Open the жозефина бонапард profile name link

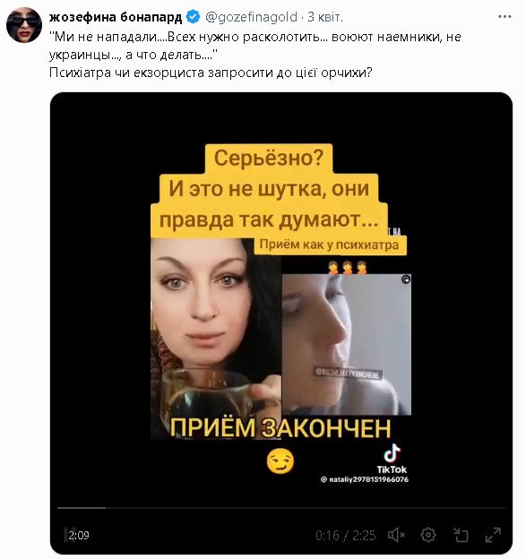(116, 17)
